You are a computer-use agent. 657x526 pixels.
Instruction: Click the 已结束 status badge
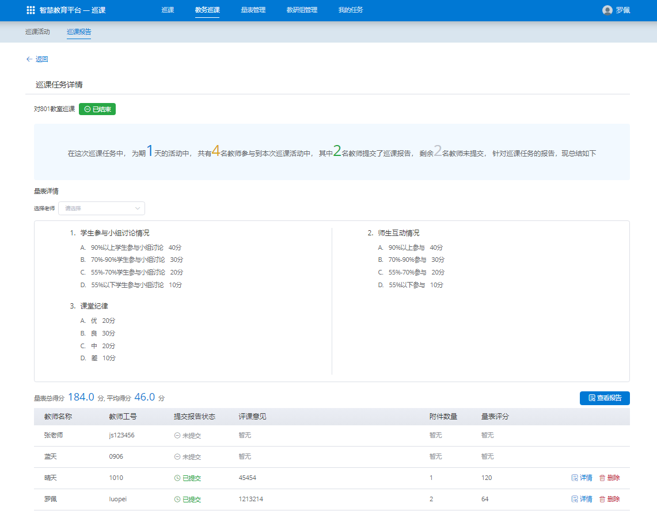point(97,109)
